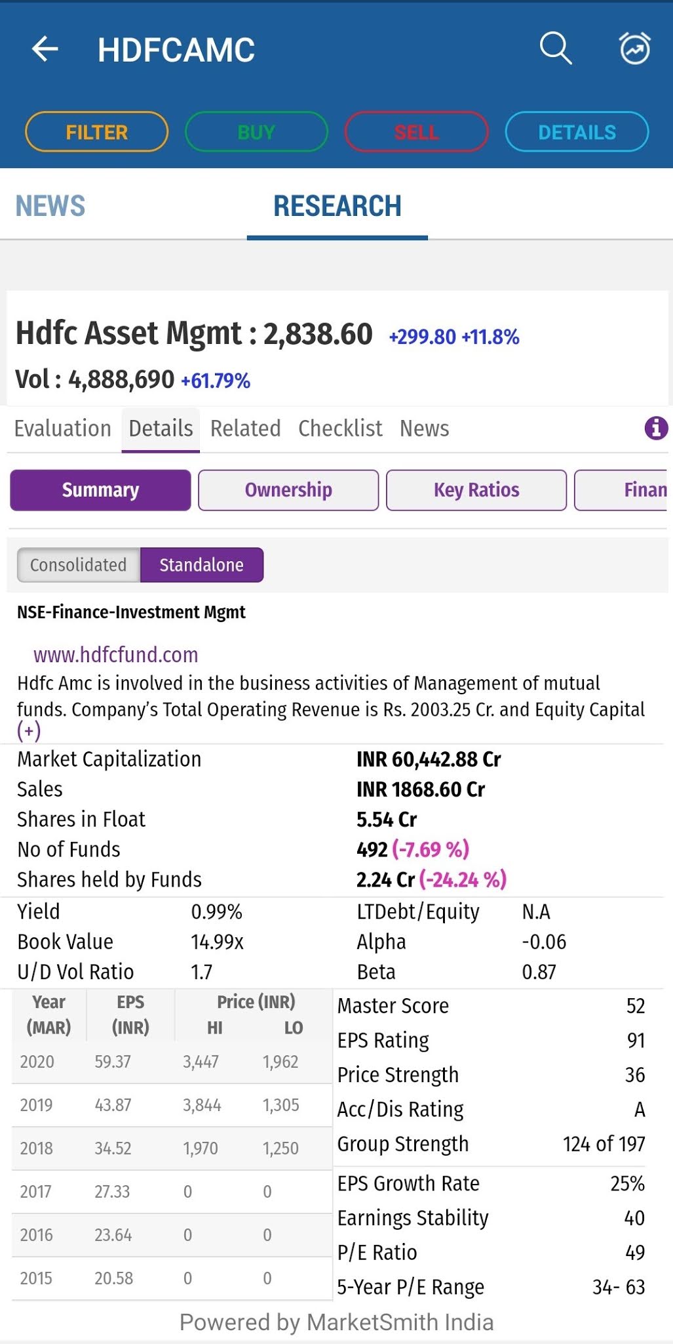Image resolution: width=673 pixels, height=1344 pixels.
Task: Open the www.hdfcfund.com link
Action: tap(116, 654)
